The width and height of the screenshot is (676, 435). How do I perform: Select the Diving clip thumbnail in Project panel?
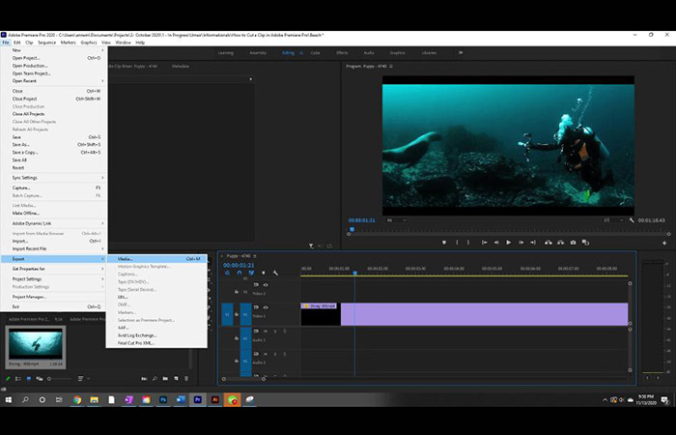pos(36,343)
